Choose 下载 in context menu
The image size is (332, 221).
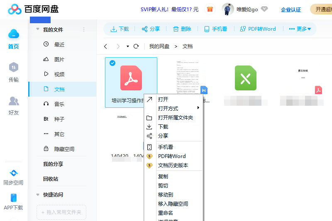pos(173,127)
